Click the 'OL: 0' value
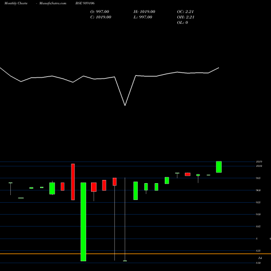The height and width of the screenshot is (271, 271). 182,22
